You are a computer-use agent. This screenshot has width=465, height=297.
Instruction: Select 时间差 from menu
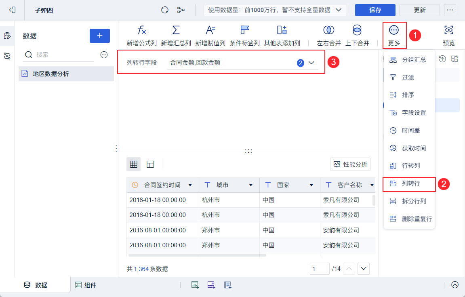point(409,131)
